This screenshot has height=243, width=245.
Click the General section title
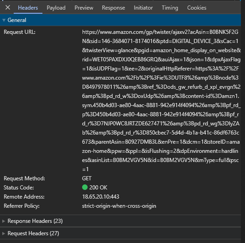(x=17, y=20)
